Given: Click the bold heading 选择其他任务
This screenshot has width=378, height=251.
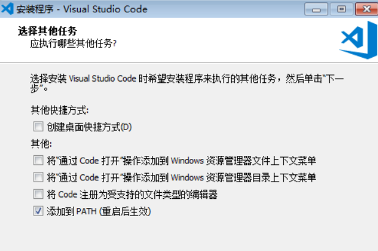Looking at the screenshot, I should [52, 31].
